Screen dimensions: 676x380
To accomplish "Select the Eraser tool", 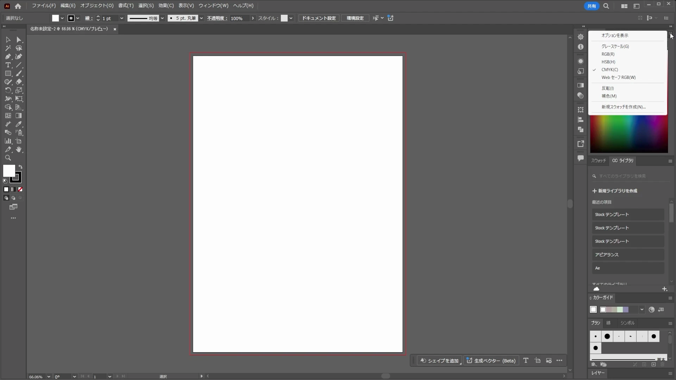I will tap(19, 82).
